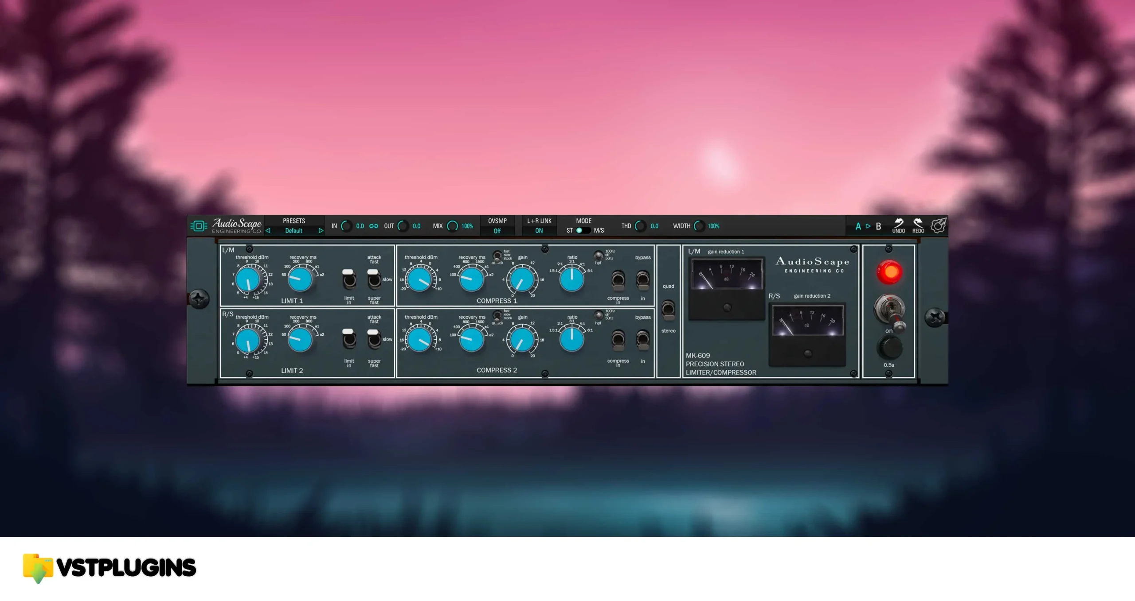This screenshot has width=1135, height=601.
Task: Flip the COMPRESS 2 hpf mini switch
Action: [599, 316]
